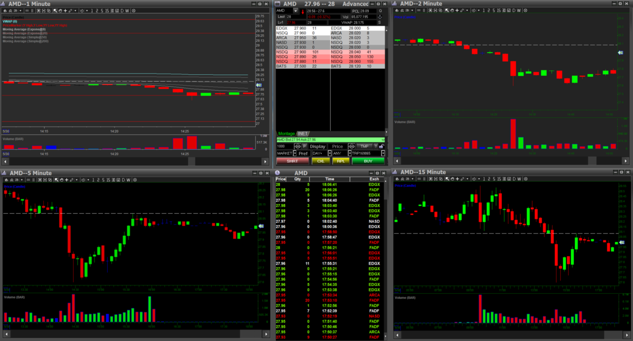Select the arrow pointer tool in 1 Minute chart
Image resolution: width=633 pixels, height=341 pixels.
[x=55, y=11]
